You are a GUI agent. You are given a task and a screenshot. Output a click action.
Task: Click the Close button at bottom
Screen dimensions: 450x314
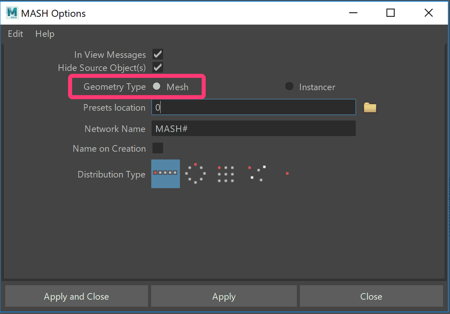coord(371,296)
